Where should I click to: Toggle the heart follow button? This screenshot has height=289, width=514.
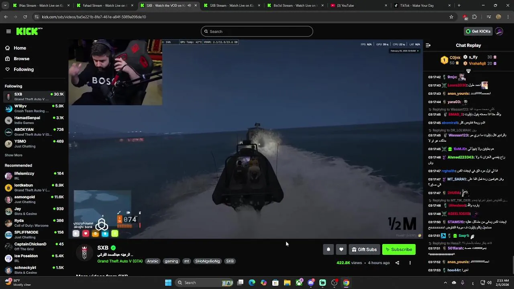click(341, 250)
